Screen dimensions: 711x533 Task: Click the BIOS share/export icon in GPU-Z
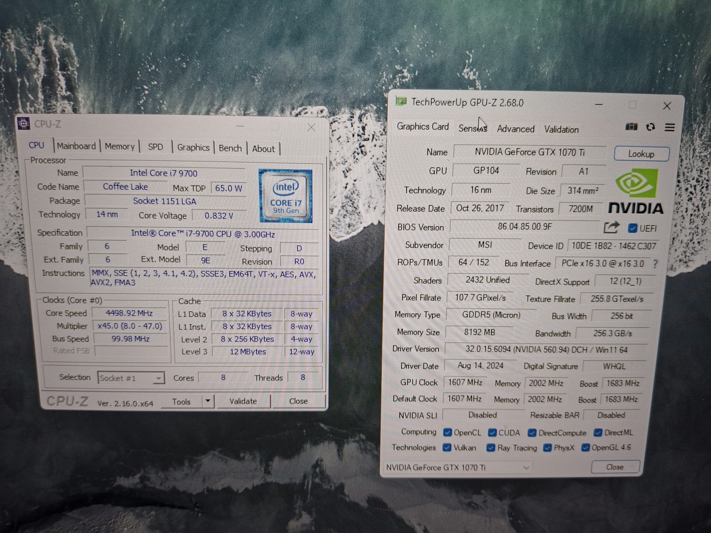point(611,227)
